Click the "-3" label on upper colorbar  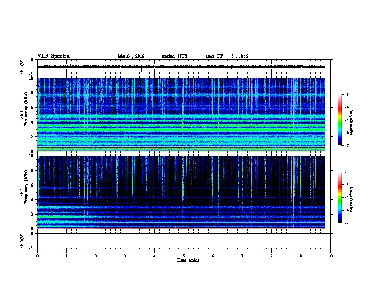pyautogui.click(x=346, y=94)
